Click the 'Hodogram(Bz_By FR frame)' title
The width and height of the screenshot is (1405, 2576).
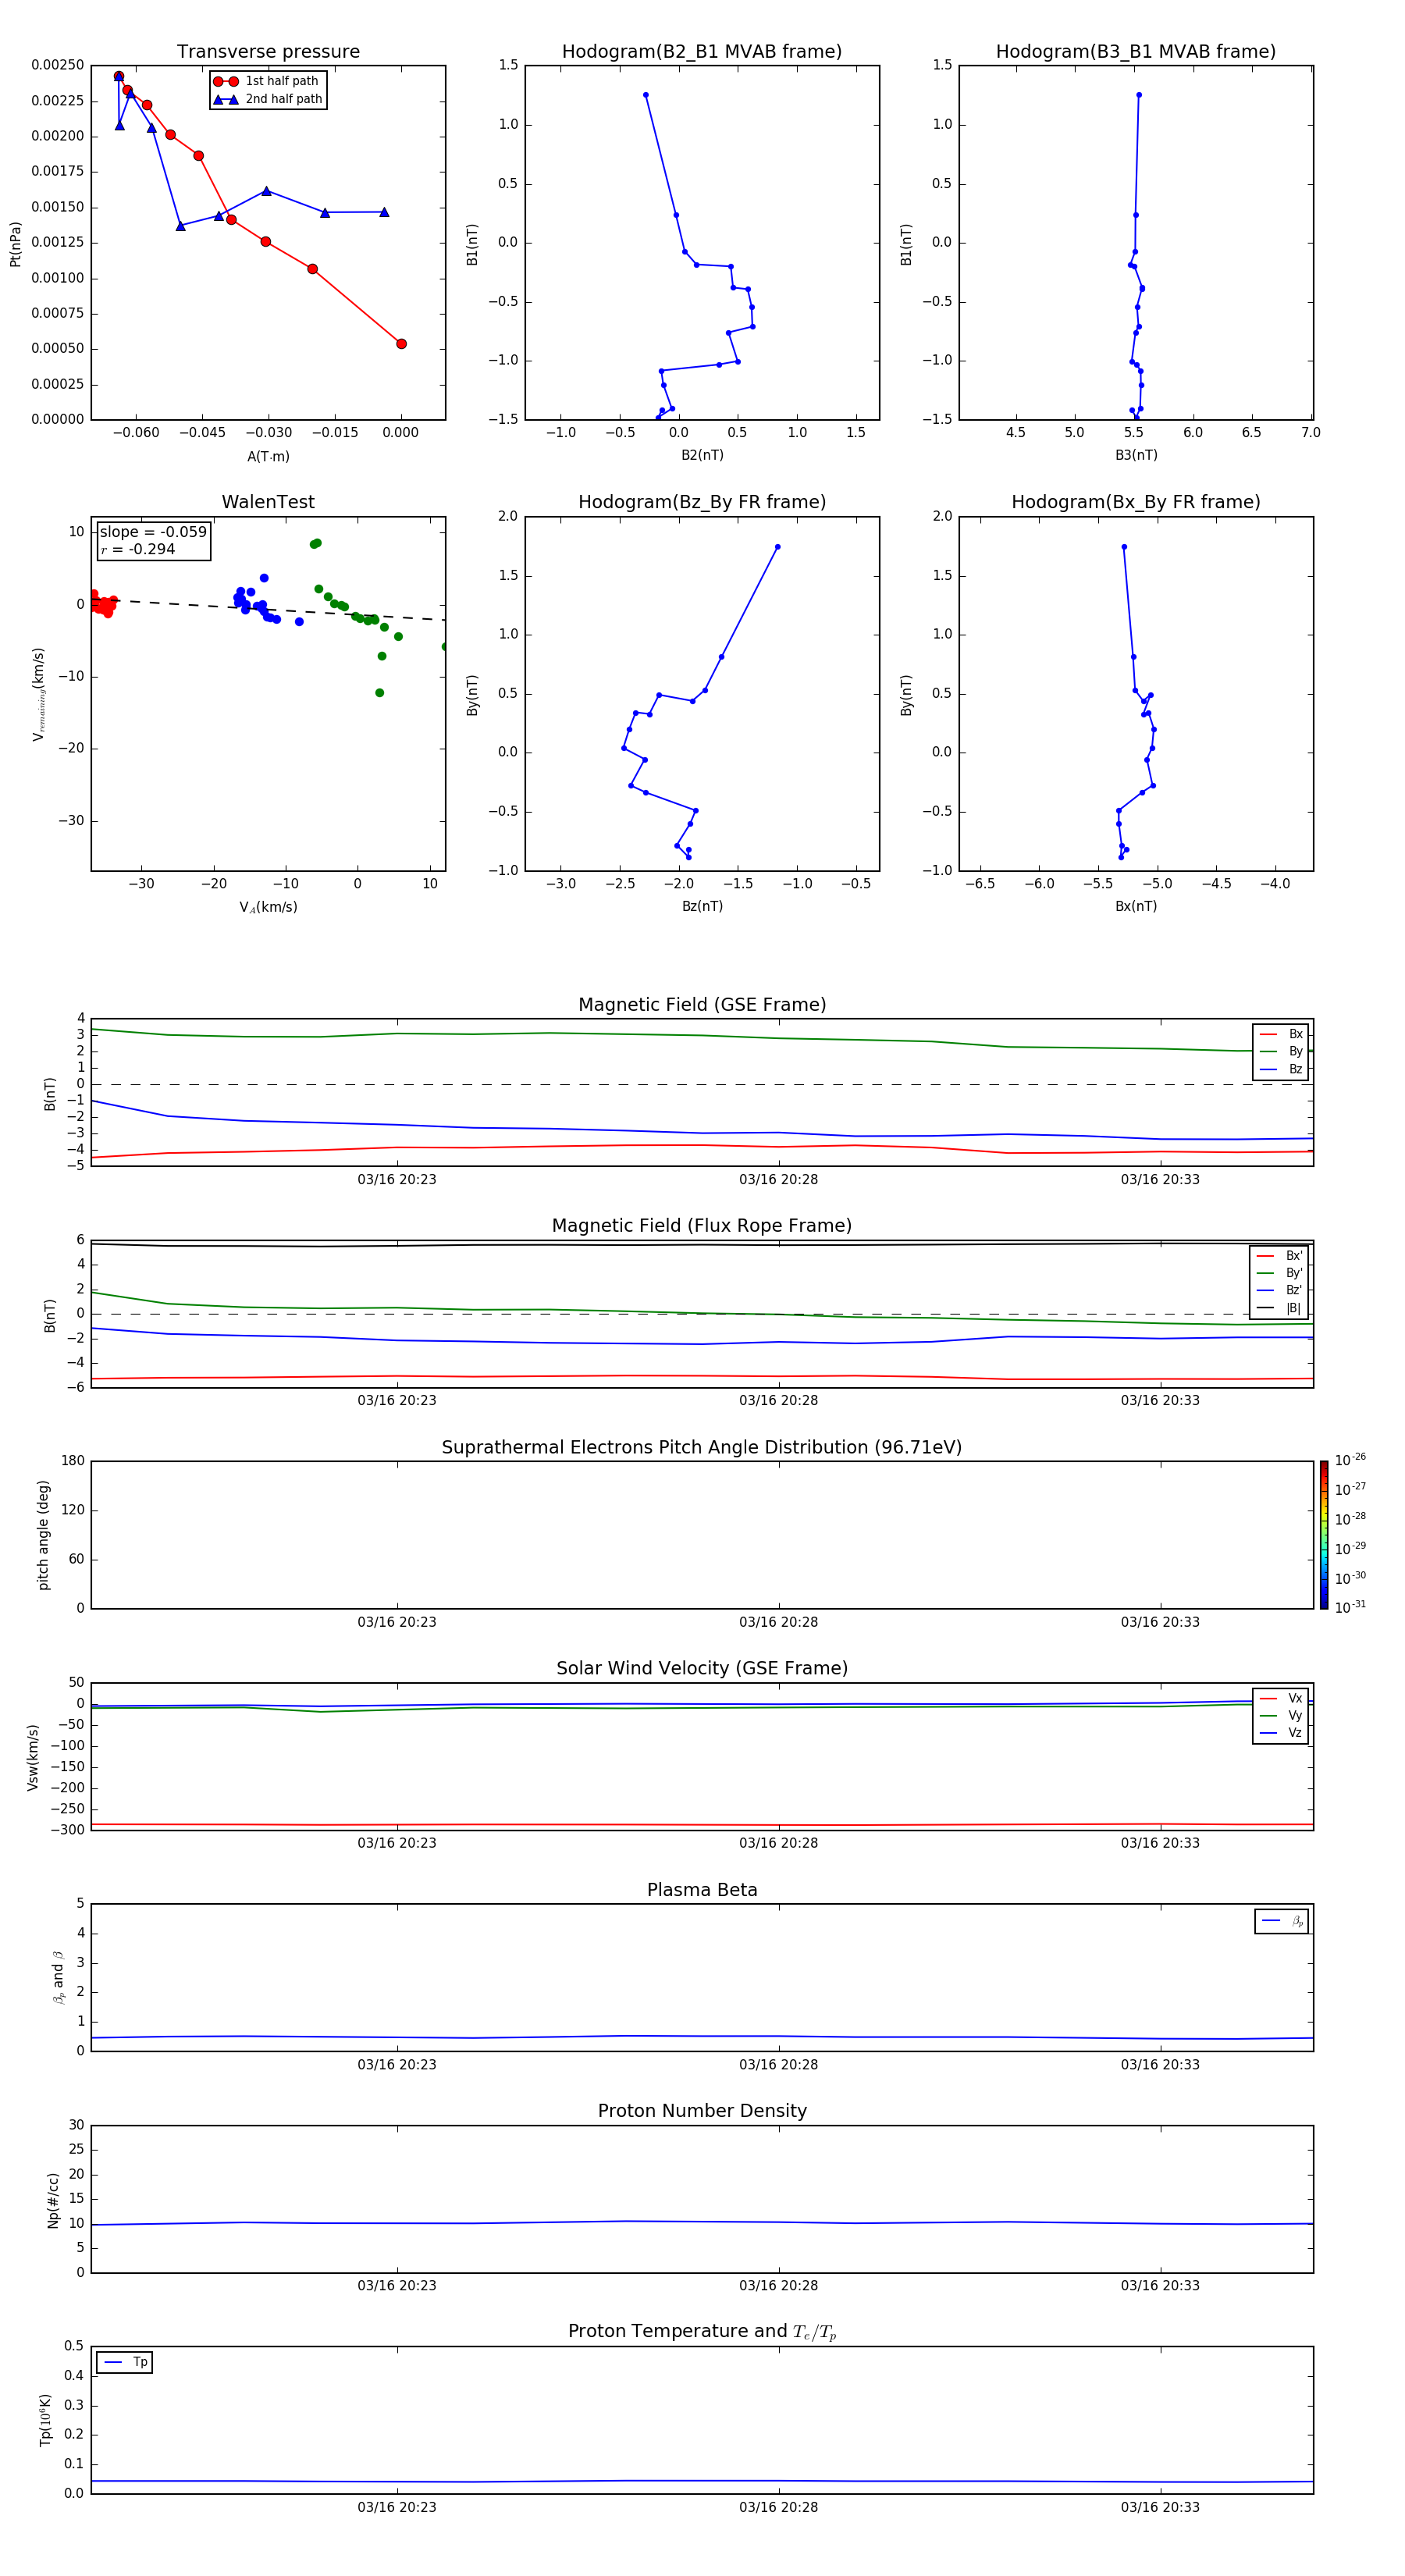tap(702, 502)
